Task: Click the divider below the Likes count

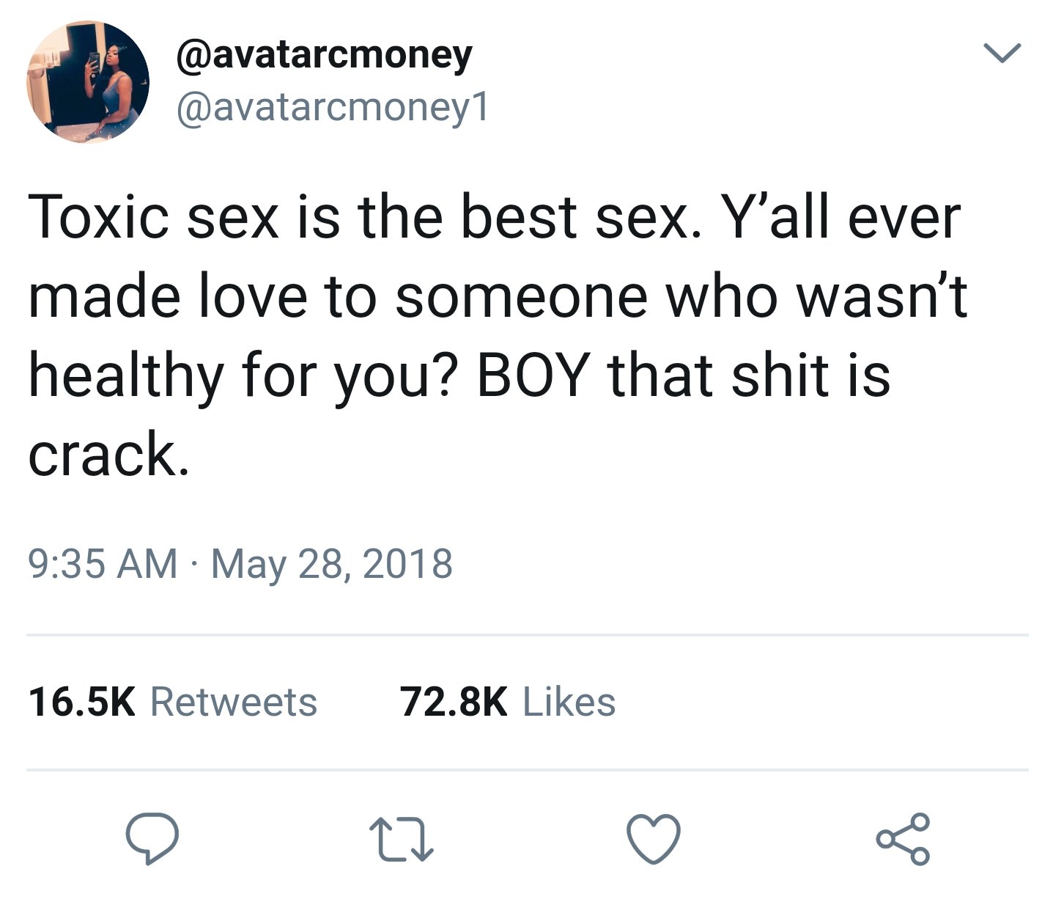Action: 528,770
